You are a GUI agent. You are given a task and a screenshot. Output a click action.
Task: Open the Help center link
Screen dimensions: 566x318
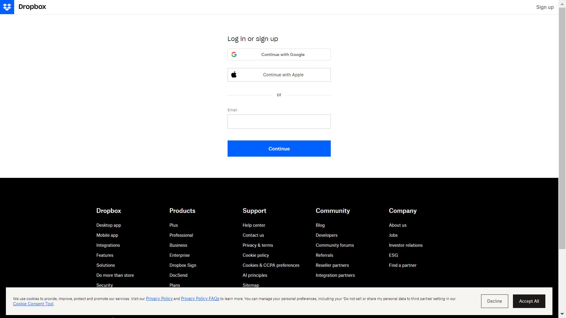tap(254, 226)
